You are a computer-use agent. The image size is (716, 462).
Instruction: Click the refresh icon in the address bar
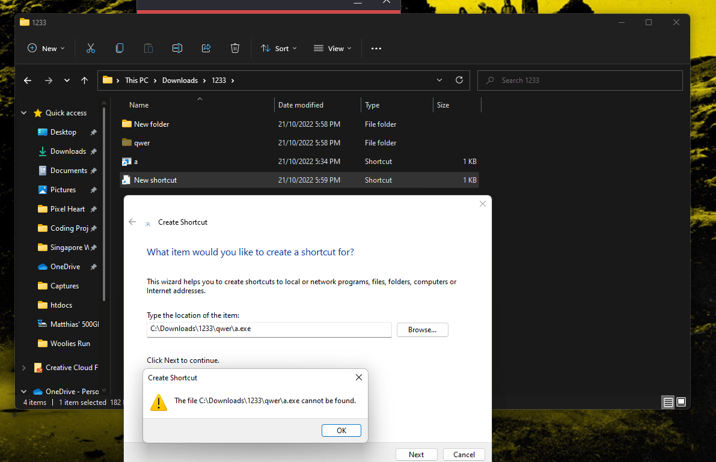click(459, 80)
